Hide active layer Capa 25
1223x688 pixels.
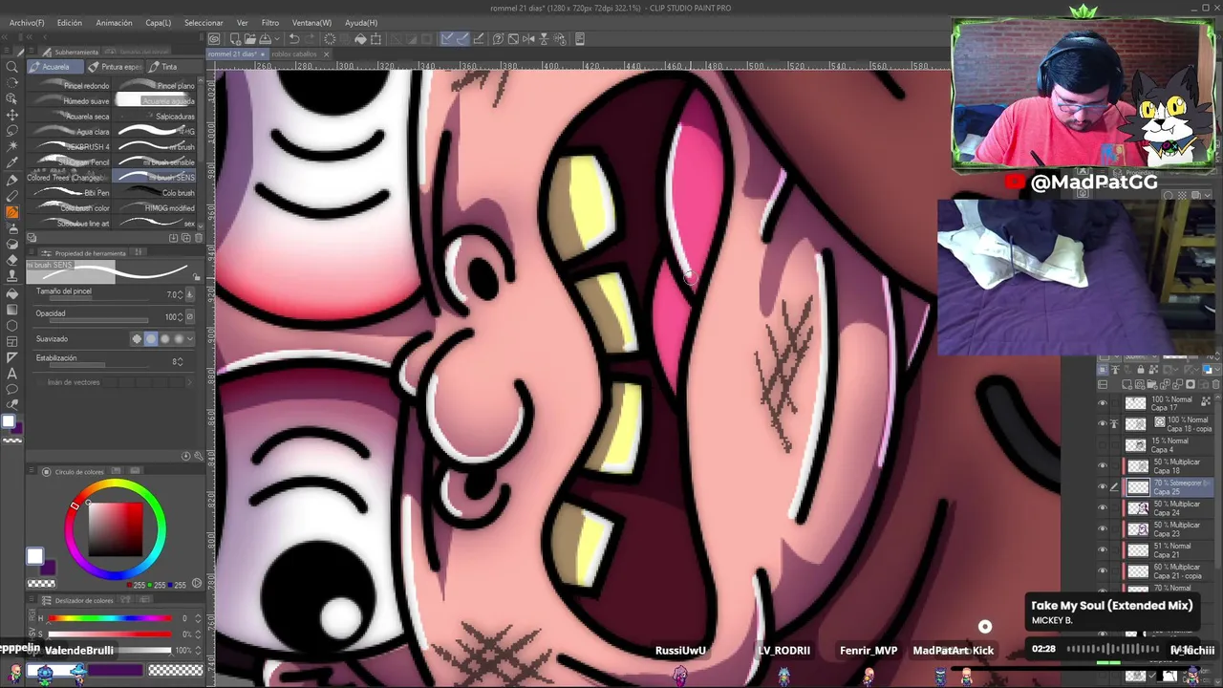(1103, 486)
